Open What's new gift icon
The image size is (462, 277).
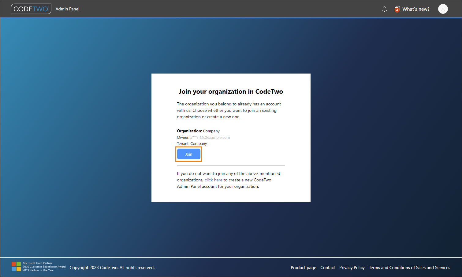coord(397,9)
